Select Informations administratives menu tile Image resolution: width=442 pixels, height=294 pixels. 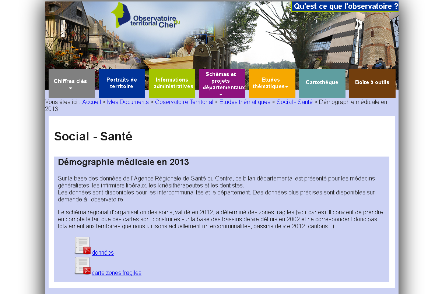point(172,83)
